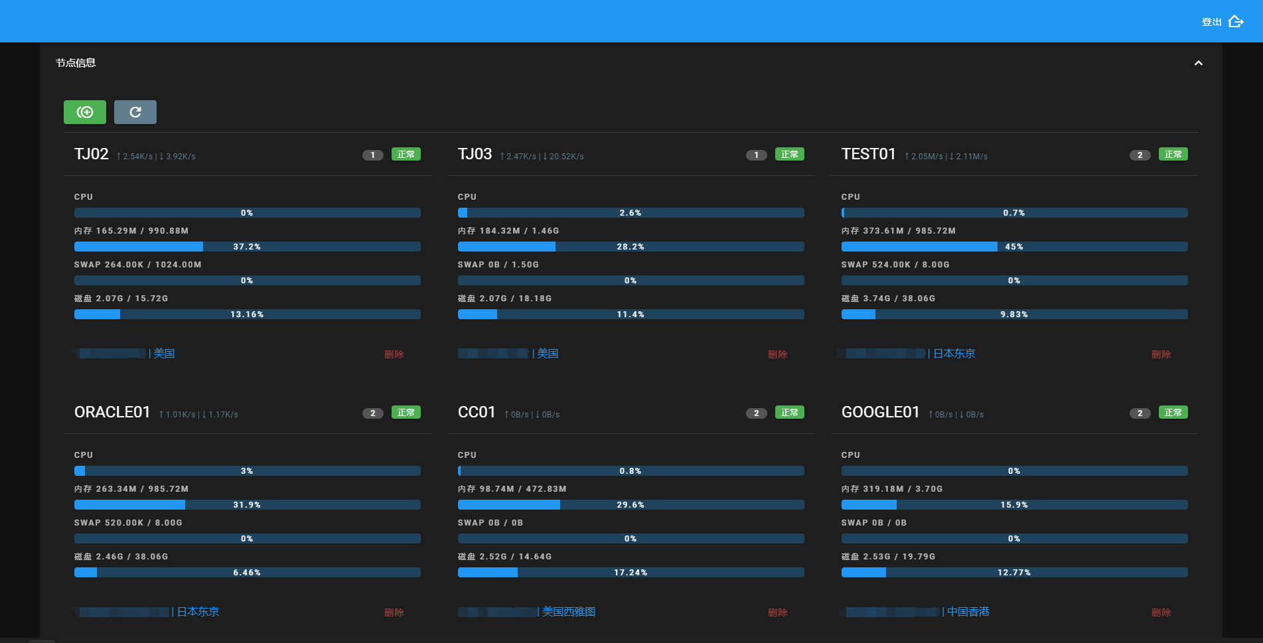
Task: Delete the CC01 node
Action: [x=778, y=612]
